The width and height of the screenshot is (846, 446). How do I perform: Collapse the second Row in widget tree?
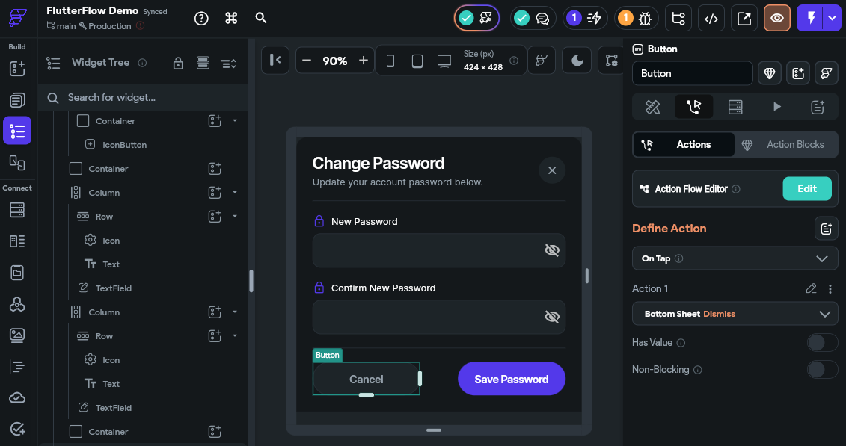point(235,335)
